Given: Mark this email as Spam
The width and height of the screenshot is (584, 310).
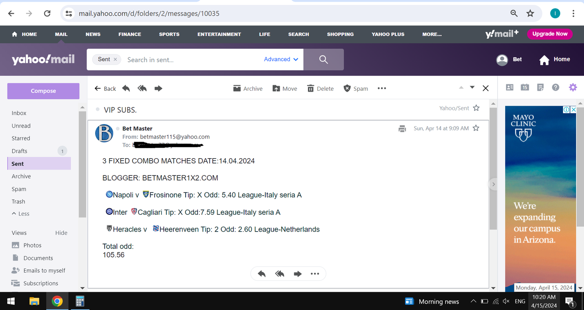Looking at the screenshot, I should point(355,88).
